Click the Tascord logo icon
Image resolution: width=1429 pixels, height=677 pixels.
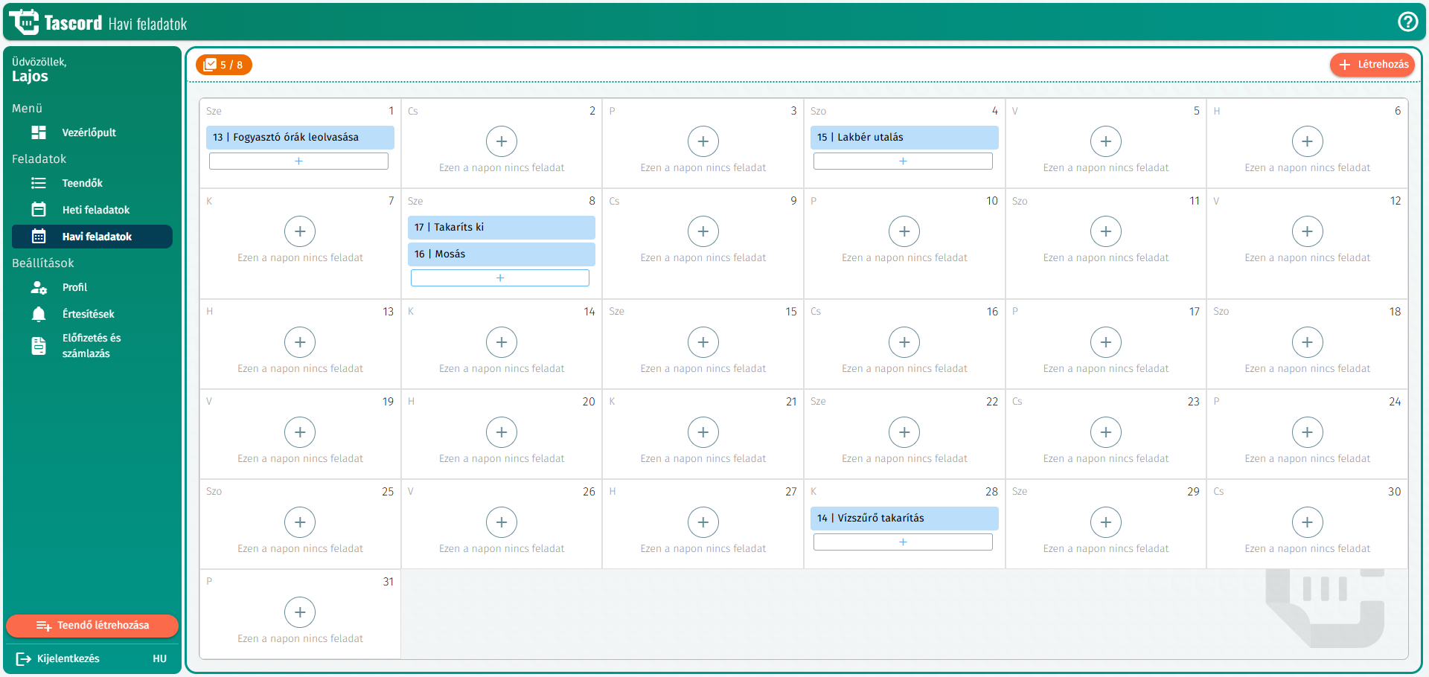tap(24, 22)
